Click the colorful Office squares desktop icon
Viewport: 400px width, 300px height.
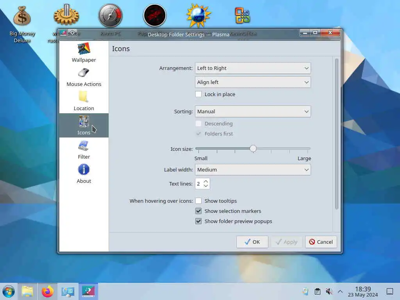(x=242, y=15)
